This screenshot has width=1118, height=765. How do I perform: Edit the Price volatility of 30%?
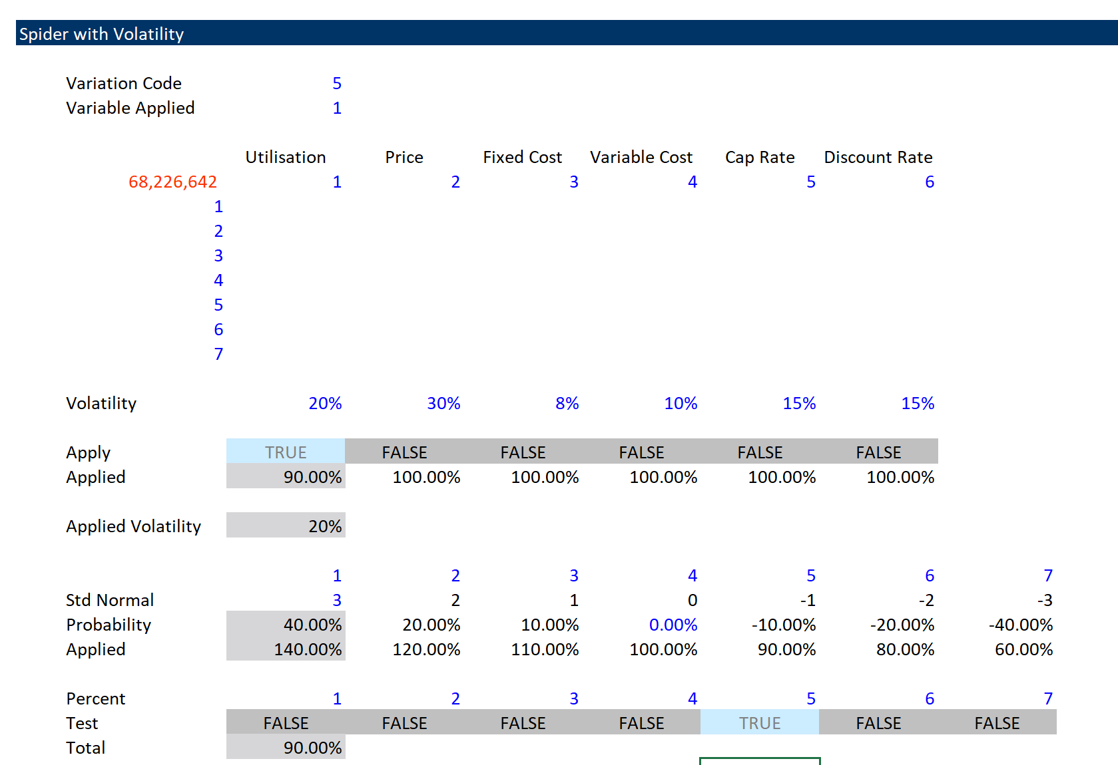[443, 402]
